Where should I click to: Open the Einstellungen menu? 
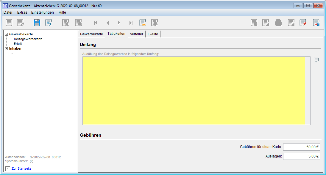click(x=43, y=12)
